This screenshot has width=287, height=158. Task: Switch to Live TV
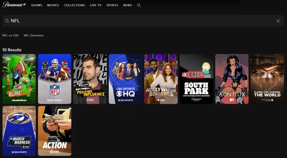(95, 5)
